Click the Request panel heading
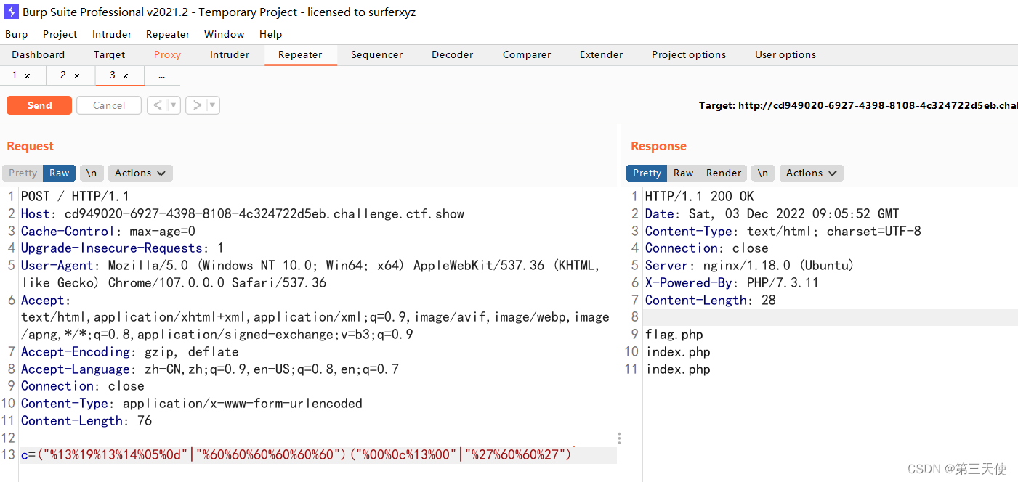Screen dimensions: 1018x482 coord(30,146)
